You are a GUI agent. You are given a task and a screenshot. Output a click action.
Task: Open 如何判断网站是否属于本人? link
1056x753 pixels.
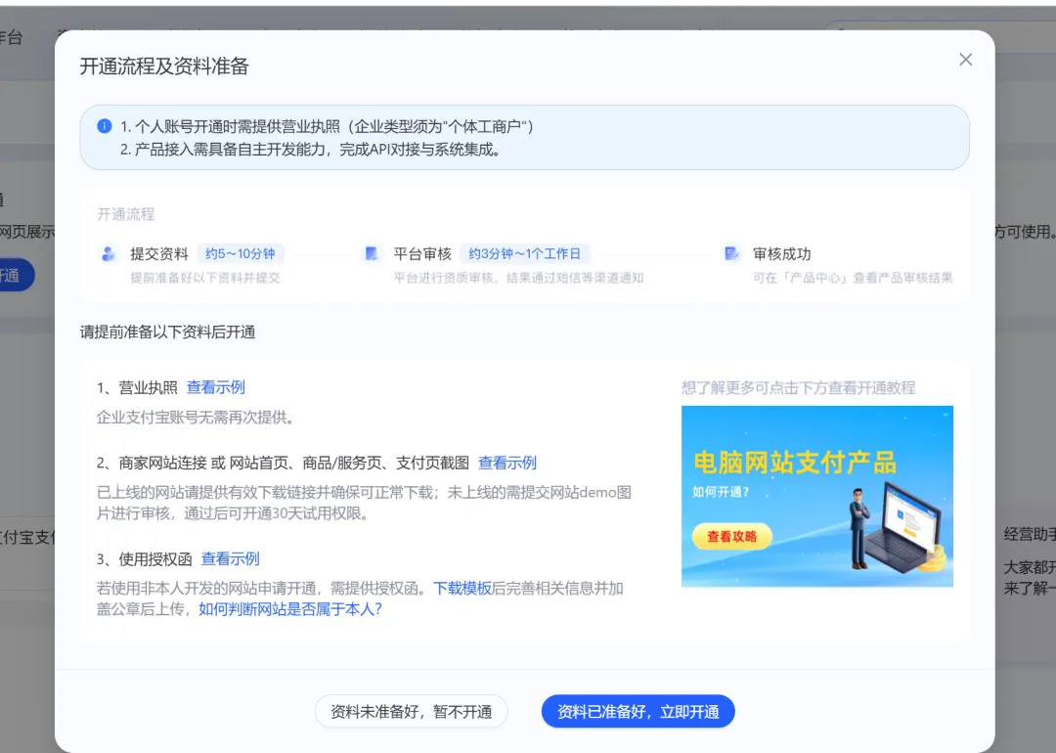tap(290, 609)
